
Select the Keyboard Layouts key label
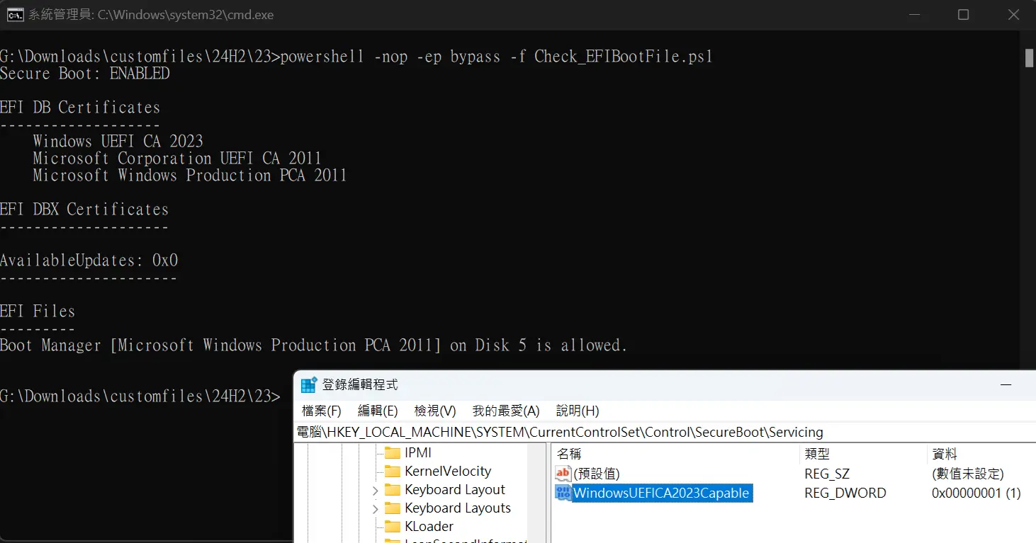[x=458, y=508]
